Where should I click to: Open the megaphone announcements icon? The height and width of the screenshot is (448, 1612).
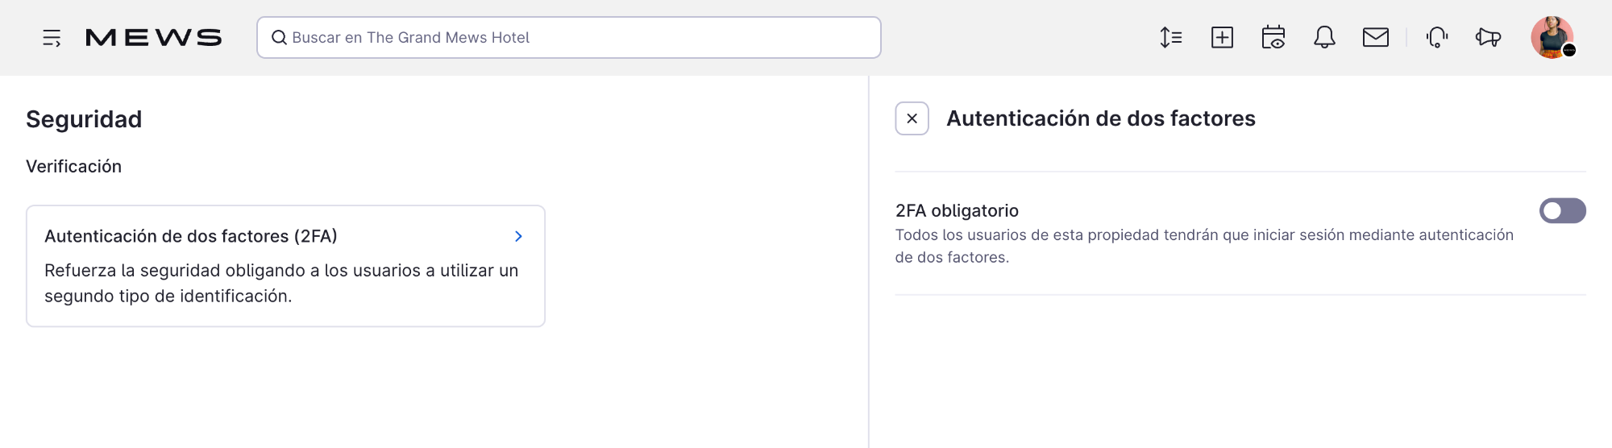click(1488, 37)
